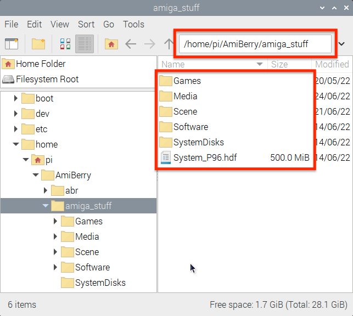
Task: Collapse the home folder in tree
Action: tap(16, 144)
